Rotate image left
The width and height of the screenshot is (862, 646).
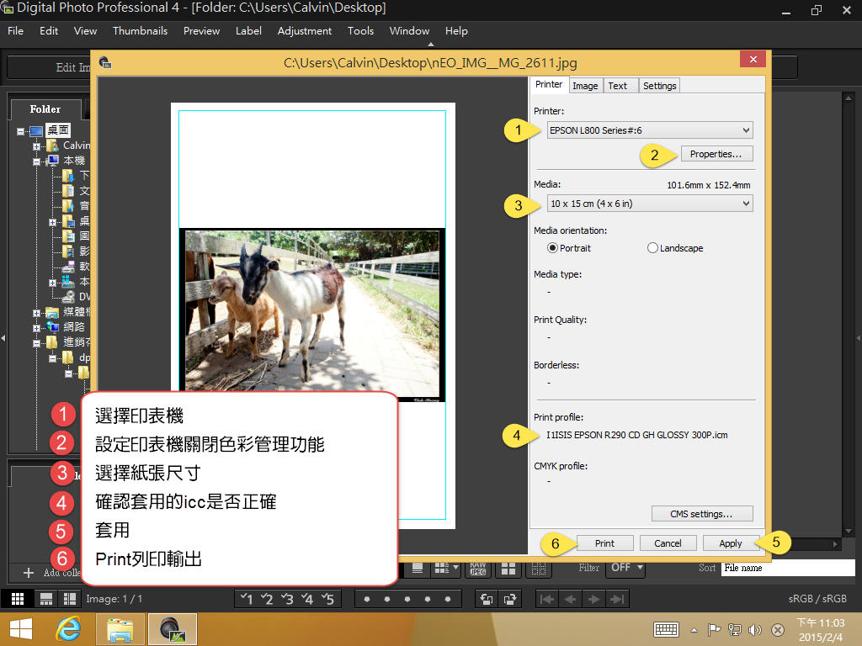click(x=487, y=599)
